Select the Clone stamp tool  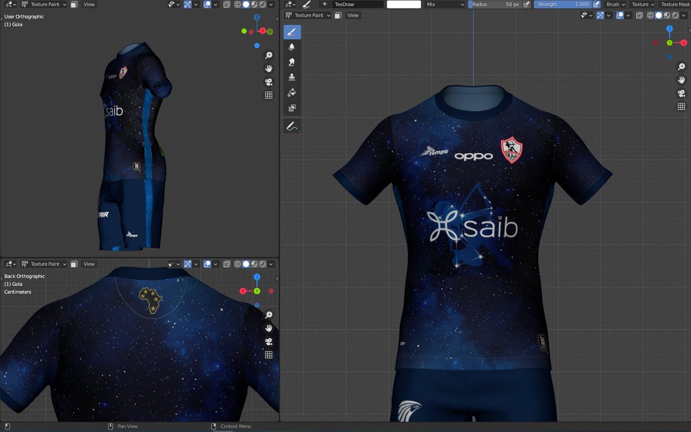pyautogui.click(x=292, y=77)
